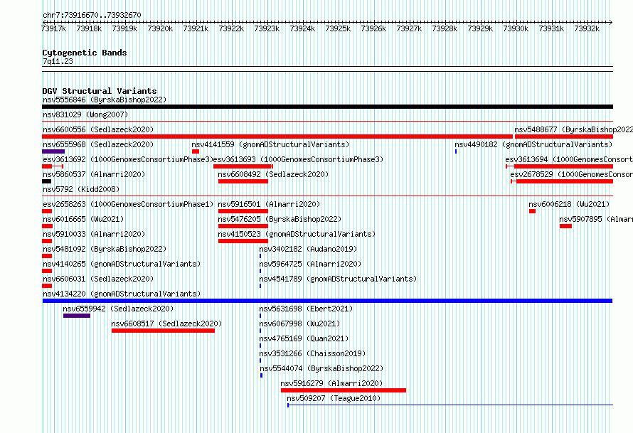Select the red nsv6608517 feature bar
633x433 pixels.
(x=163, y=331)
